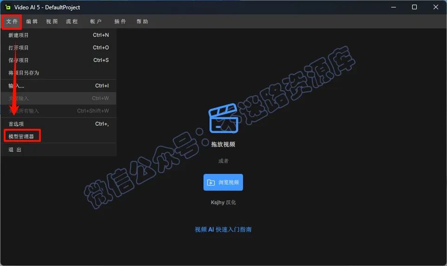Open the 帐户 menu
Viewport: 447px width, 266px height.
click(x=96, y=21)
